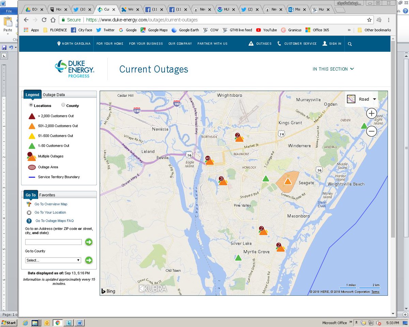Screen dimensions: 409x327
Task: Bookmark this page with the star icon
Action: click(x=369, y=20)
